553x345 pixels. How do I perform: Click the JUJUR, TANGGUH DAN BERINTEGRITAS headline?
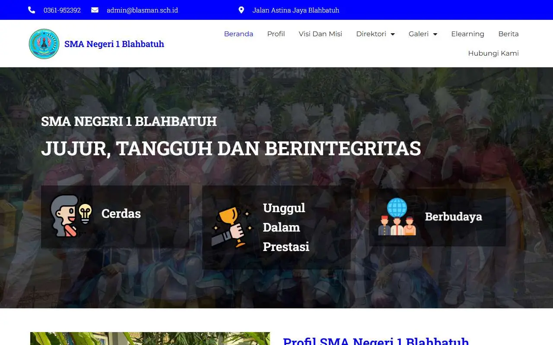pos(231,148)
